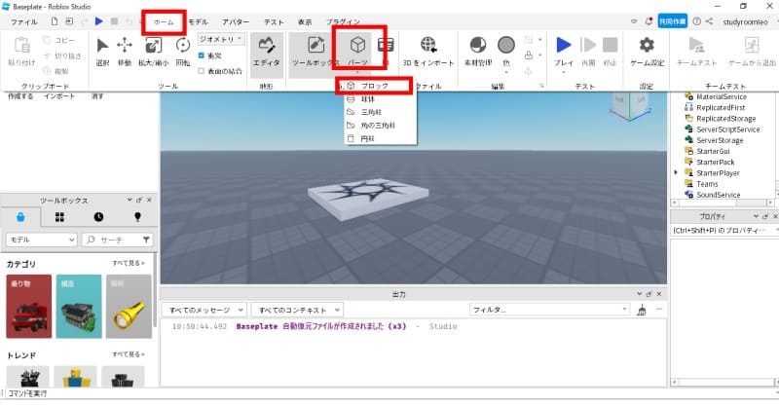Select the 選択 (Select) arrow tool

[102, 52]
